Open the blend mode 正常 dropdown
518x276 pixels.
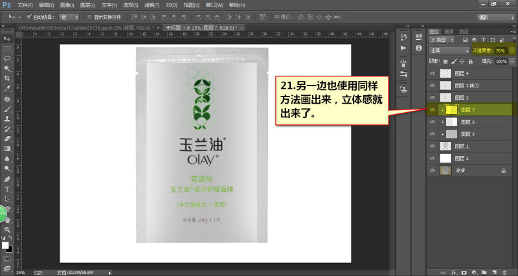point(449,51)
